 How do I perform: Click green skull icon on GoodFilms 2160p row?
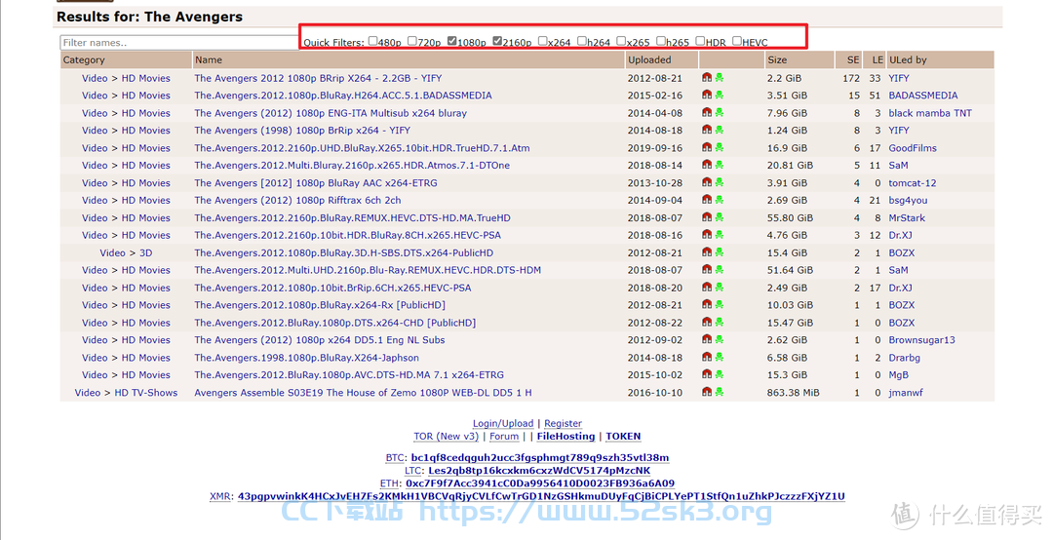(x=720, y=147)
